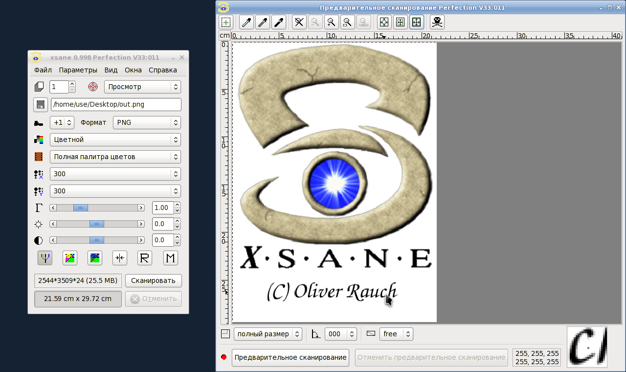Pick white point with first eyedropper
Image resolution: width=626 pixels, height=372 pixels.
point(246,22)
